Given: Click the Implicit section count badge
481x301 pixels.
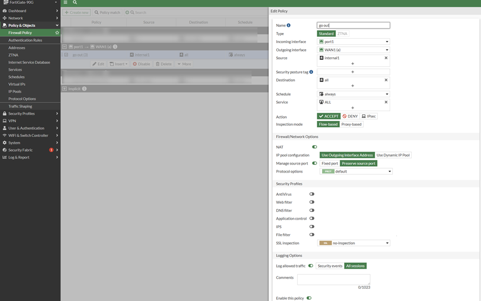Looking at the screenshot, I should point(84,89).
